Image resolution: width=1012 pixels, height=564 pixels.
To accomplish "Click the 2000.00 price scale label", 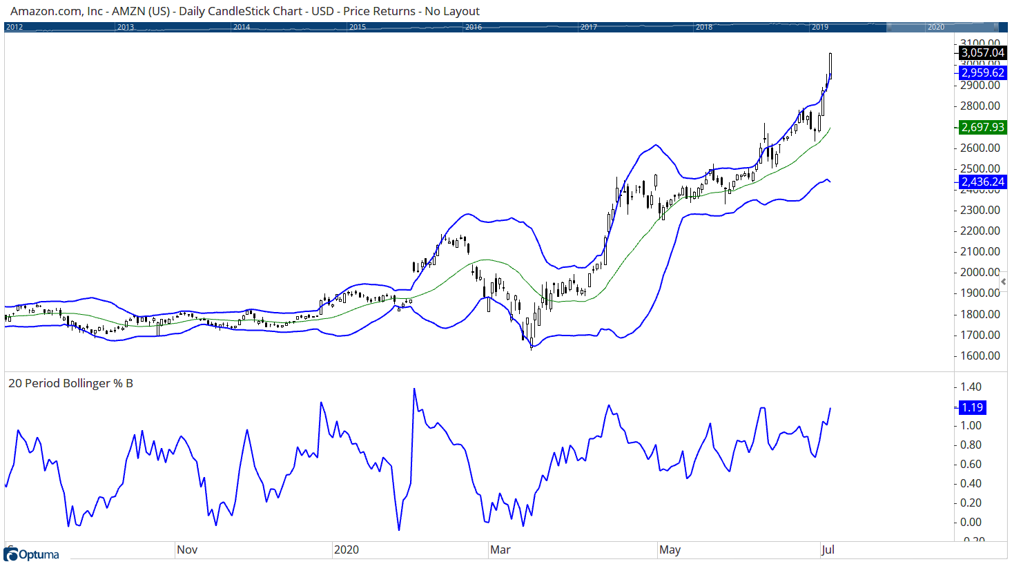I will 980,272.
